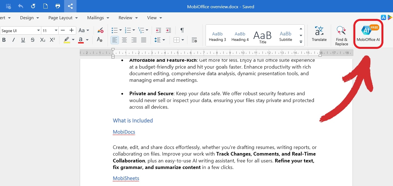Toggle bold formatting
Image resolution: width=393 pixels, height=186 pixels.
click(x=4, y=40)
